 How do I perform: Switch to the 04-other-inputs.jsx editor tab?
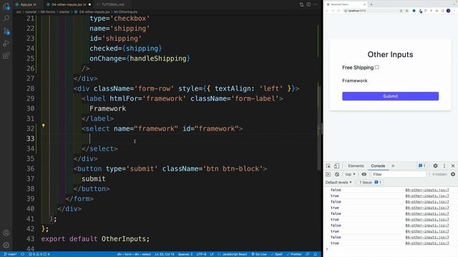[69, 4]
